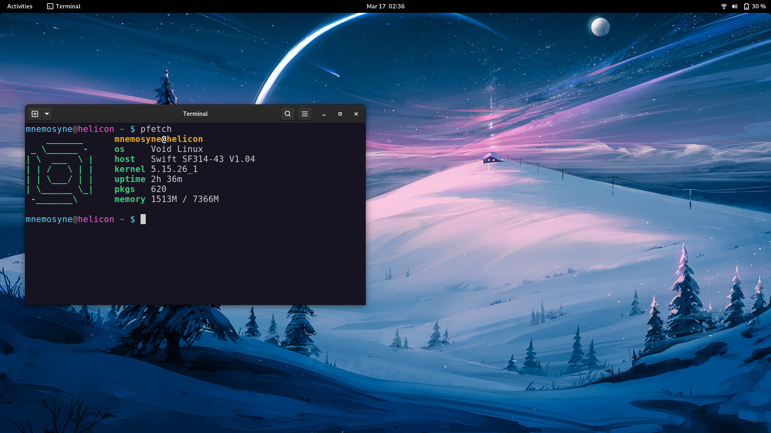771x433 pixels.
Task: Click the pkgs count 620
Action: click(159, 189)
